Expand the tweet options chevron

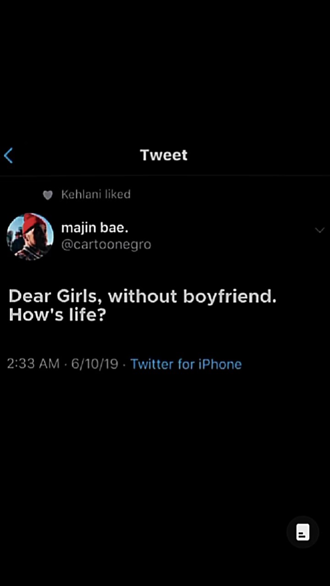tap(320, 230)
